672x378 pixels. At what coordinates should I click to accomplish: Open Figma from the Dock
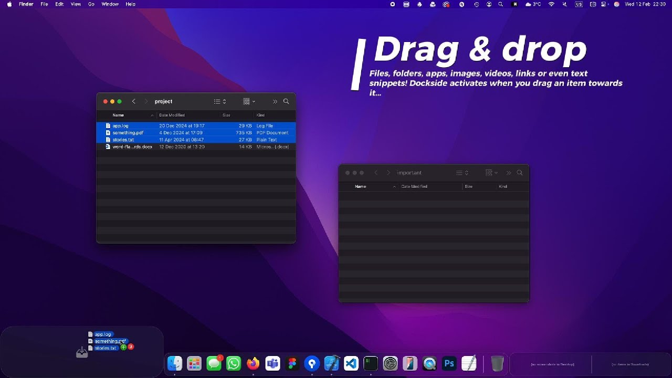[292, 363]
